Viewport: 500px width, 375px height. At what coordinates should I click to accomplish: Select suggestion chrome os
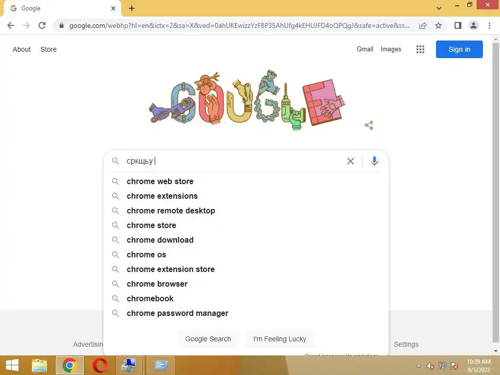coord(246,255)
